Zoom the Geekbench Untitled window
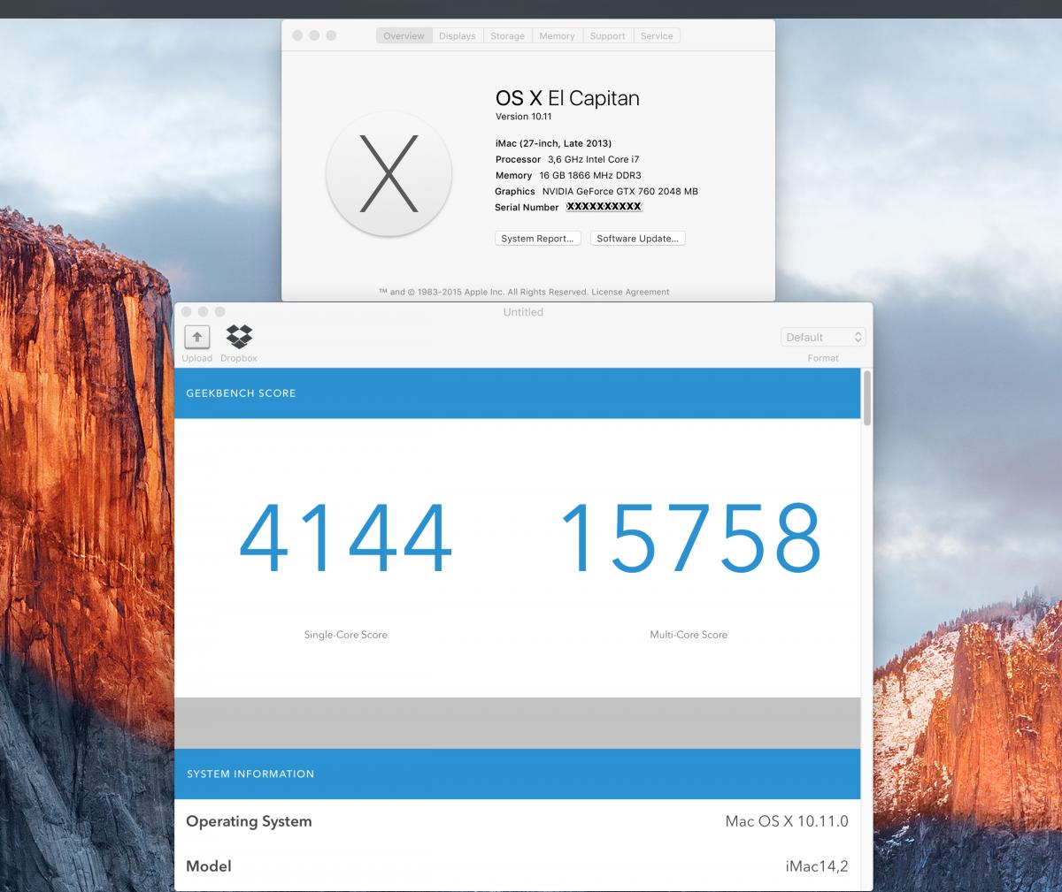This screenshot has height=892, width=1062. (220, 312)
